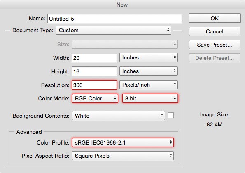Click the New dialog title bar
This screenshot has width=245, height=173.
click(123, 5)
